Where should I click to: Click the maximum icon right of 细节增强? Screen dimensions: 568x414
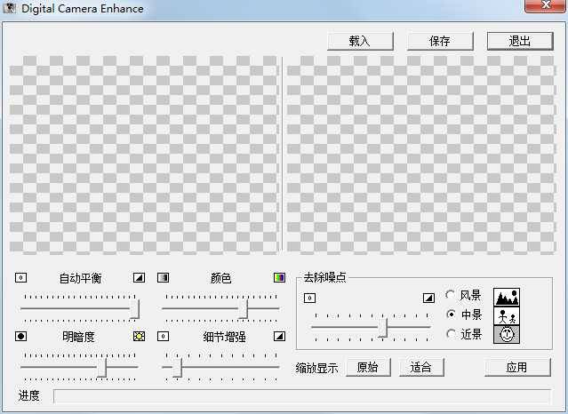pyautogui.click(x=280, y=337)
